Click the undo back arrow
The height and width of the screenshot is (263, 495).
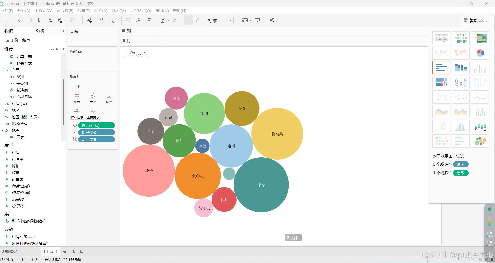[20, 20]
